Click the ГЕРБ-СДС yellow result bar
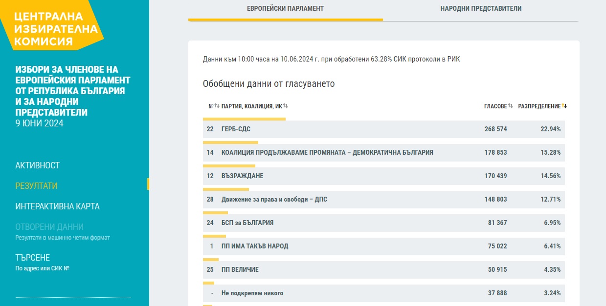Screen dimensions: 606x306 pos(244,119)
